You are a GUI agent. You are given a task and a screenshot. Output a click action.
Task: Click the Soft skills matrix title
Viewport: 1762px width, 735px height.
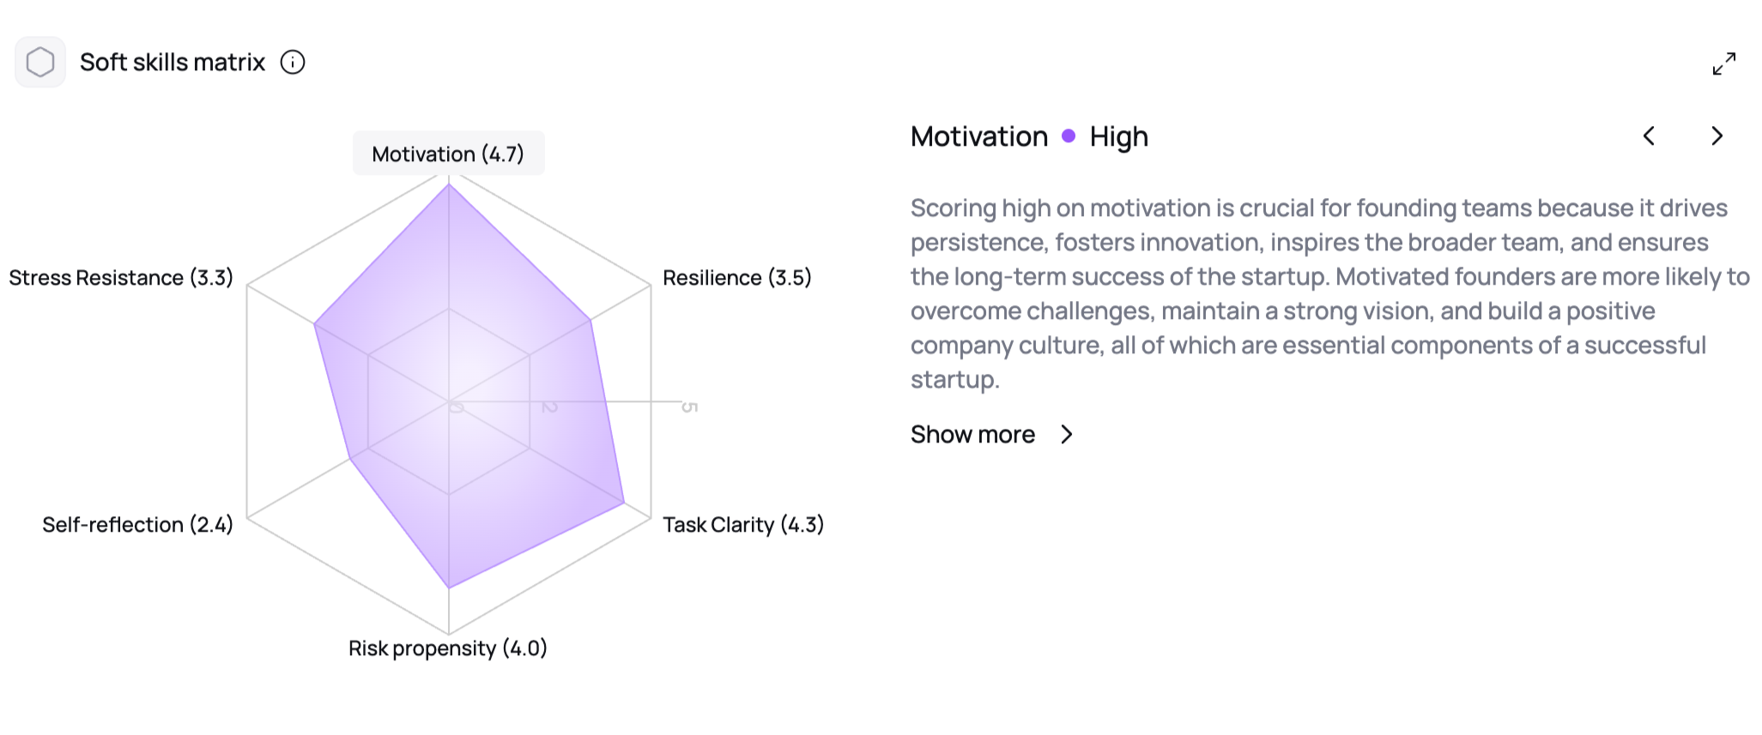click(173, 63)
